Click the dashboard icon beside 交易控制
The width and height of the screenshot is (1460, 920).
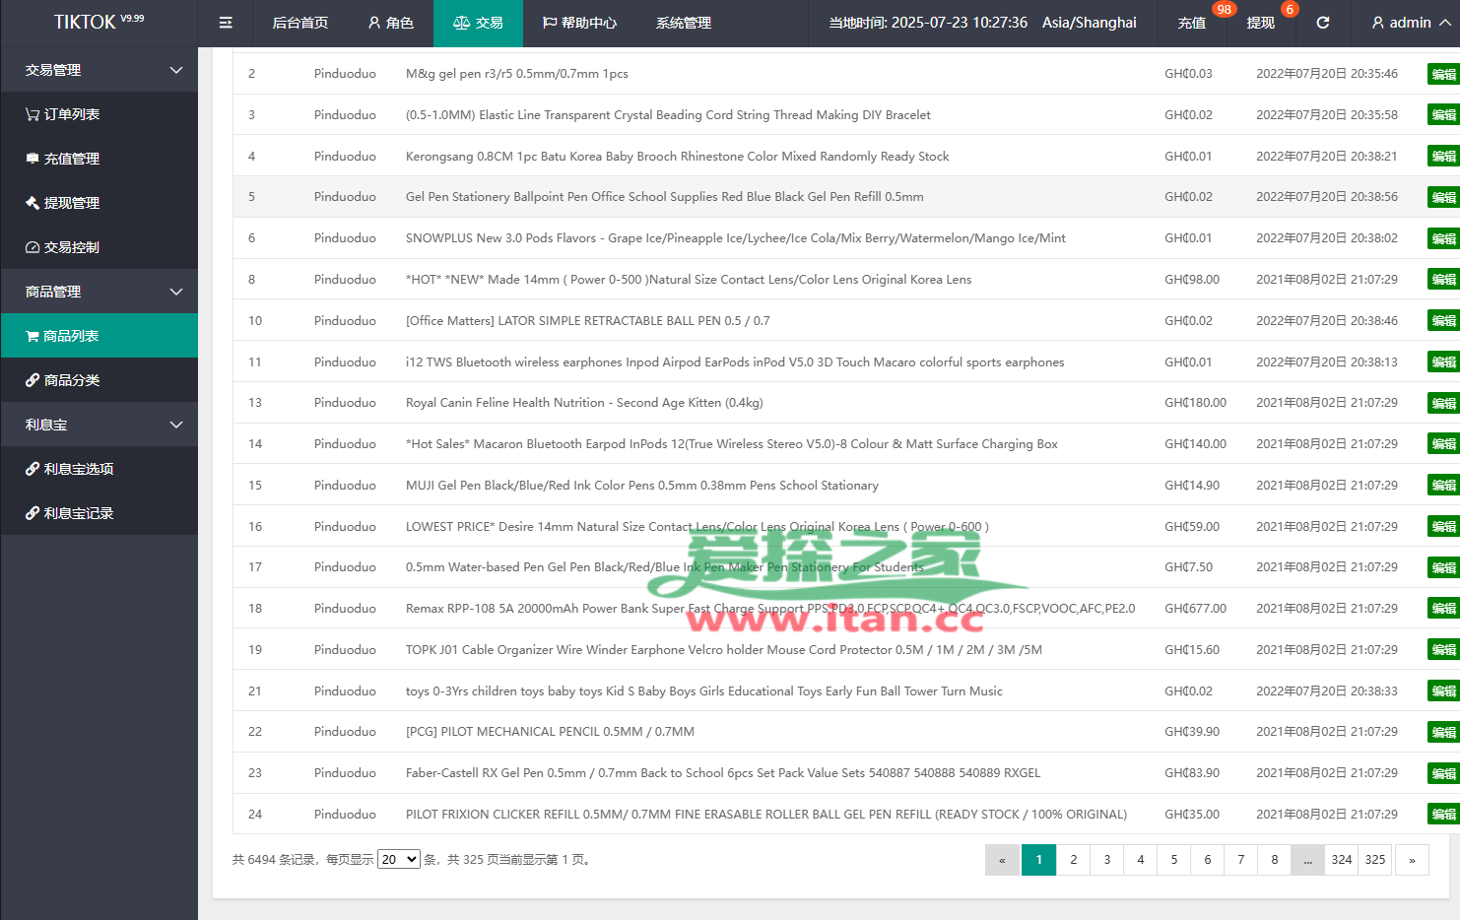(33, 247)
